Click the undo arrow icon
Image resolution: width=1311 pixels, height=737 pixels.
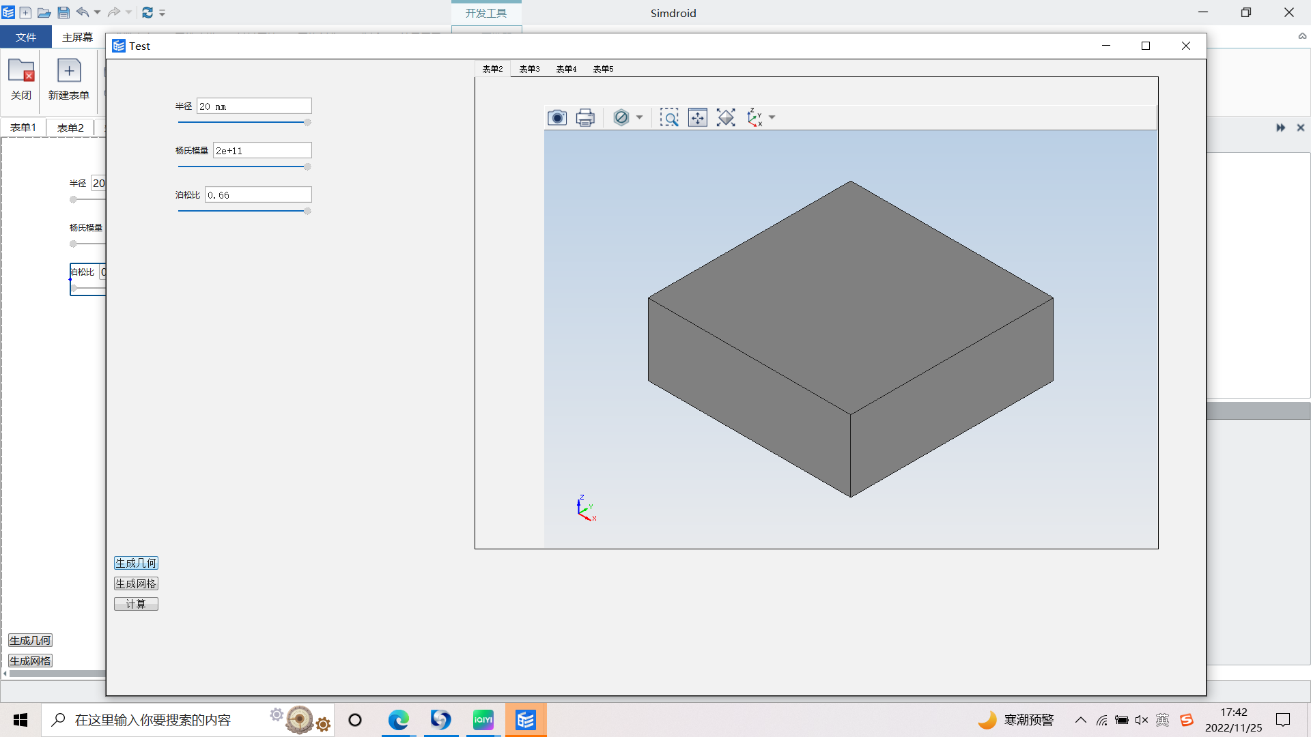[x=83, y=12]
